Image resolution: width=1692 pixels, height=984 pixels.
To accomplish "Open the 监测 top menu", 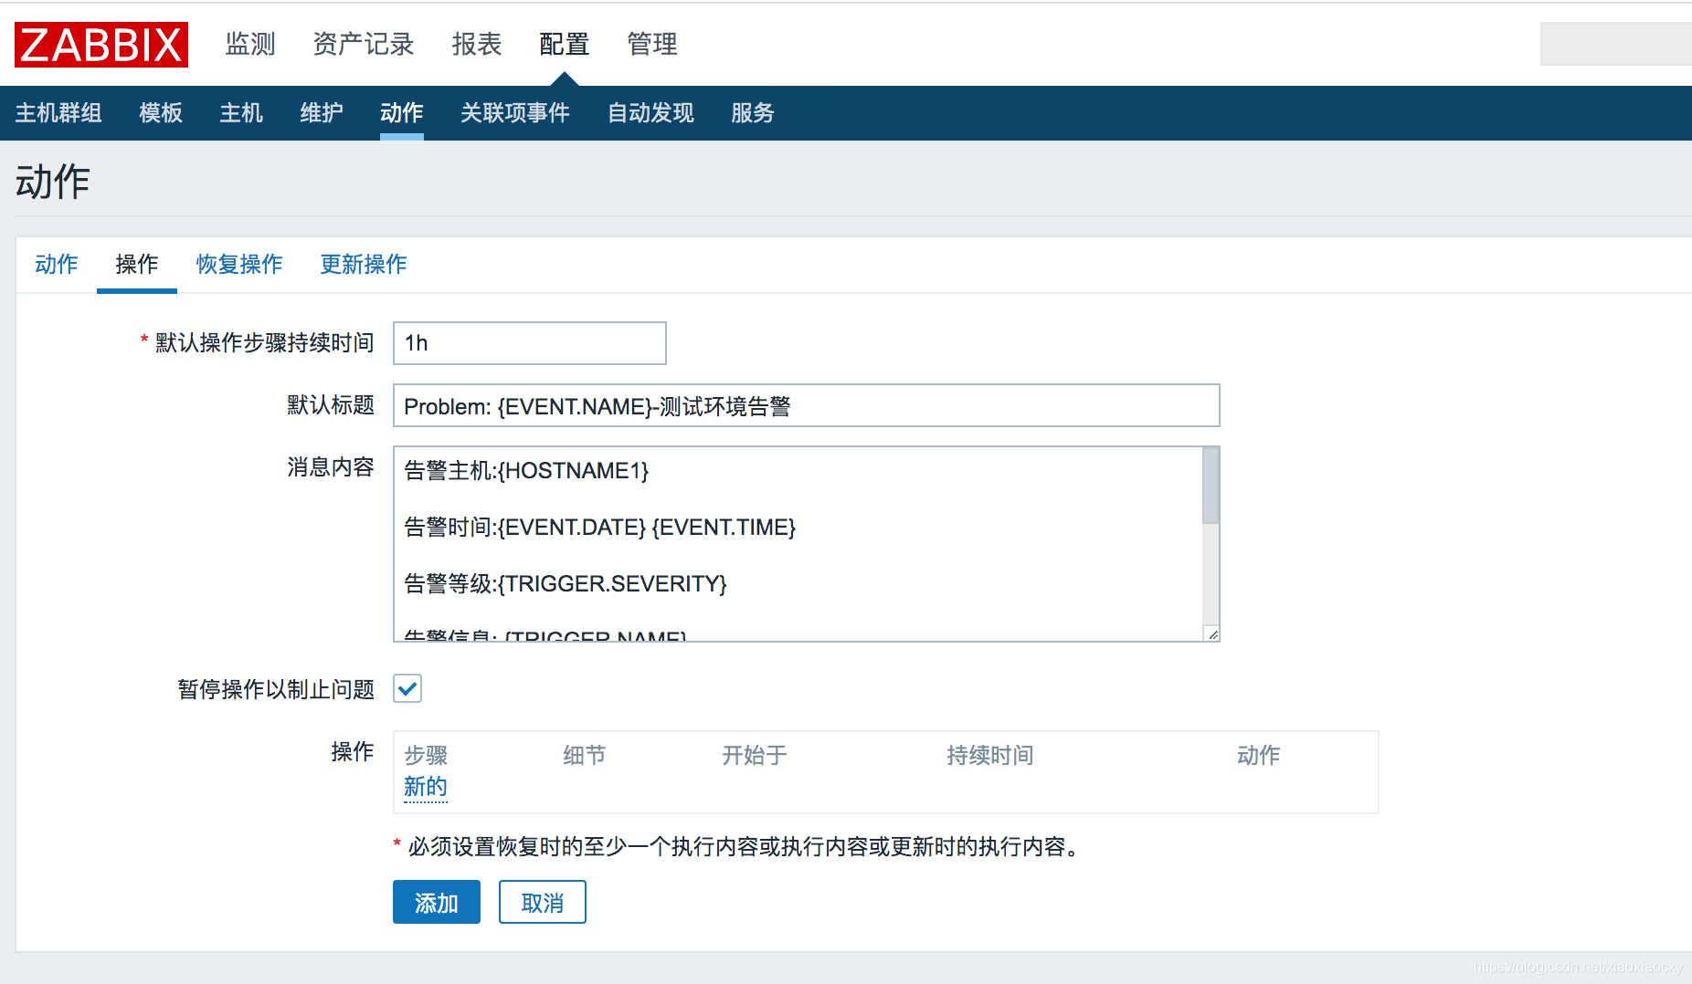I will coord(250,44).
